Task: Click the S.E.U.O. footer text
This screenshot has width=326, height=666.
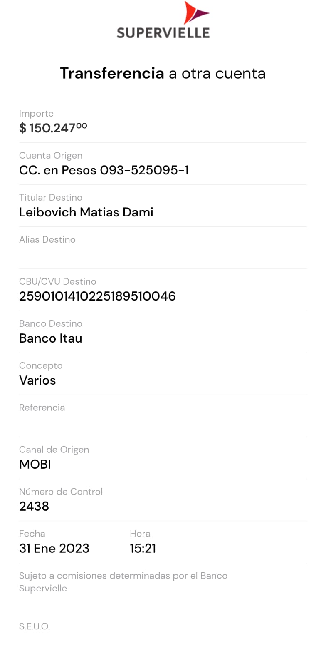Action: pos(35,626)
